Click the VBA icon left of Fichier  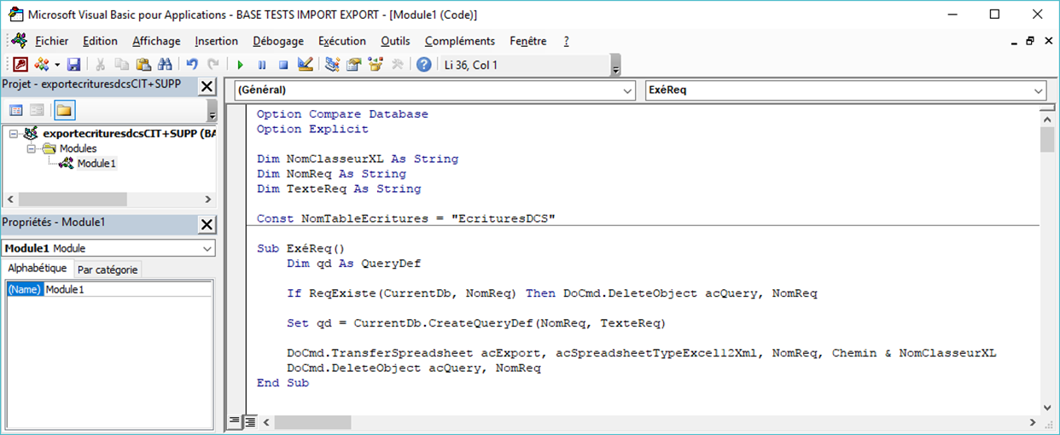(19, 40)
